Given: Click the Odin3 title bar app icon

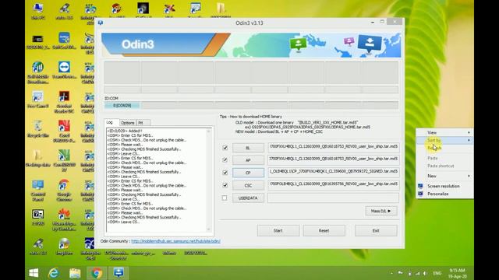Looking at the screenshot, I should pyautogui.click(x=101, y=23).
